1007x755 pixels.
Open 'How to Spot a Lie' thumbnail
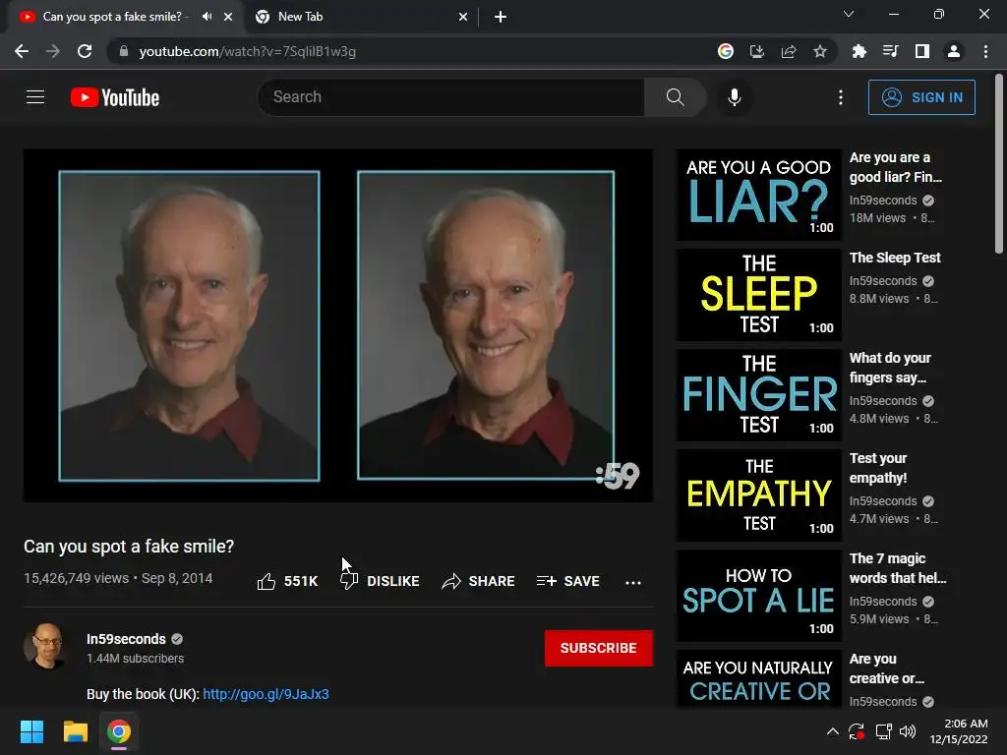tap(758, 595)
